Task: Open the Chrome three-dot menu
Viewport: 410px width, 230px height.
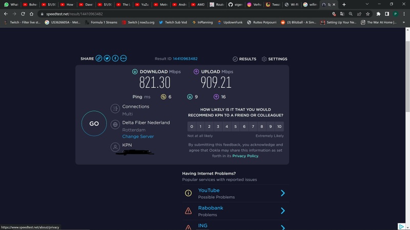Action: click(404, 14)
